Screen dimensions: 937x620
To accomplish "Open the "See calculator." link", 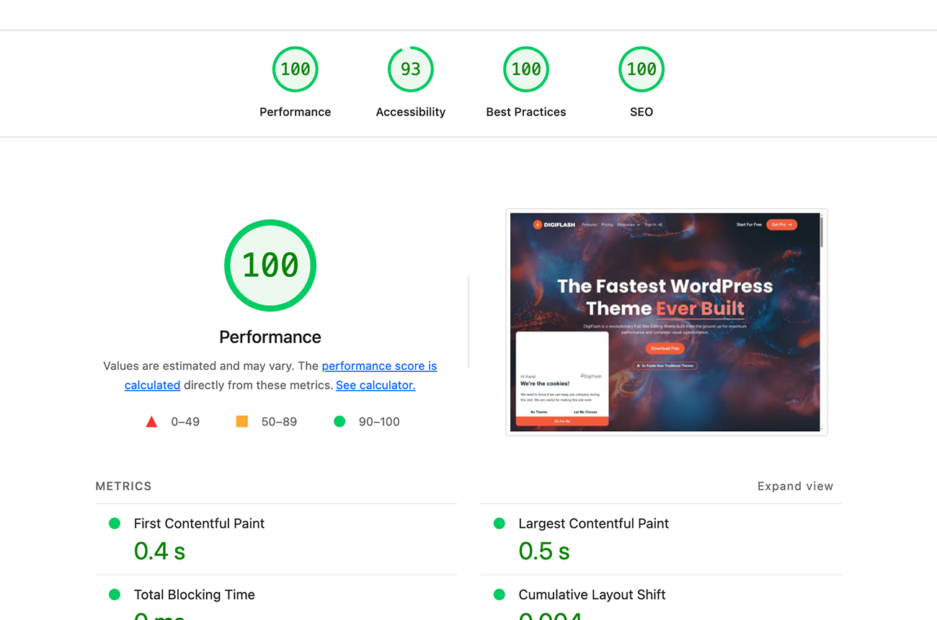I will tap(376, 385).
